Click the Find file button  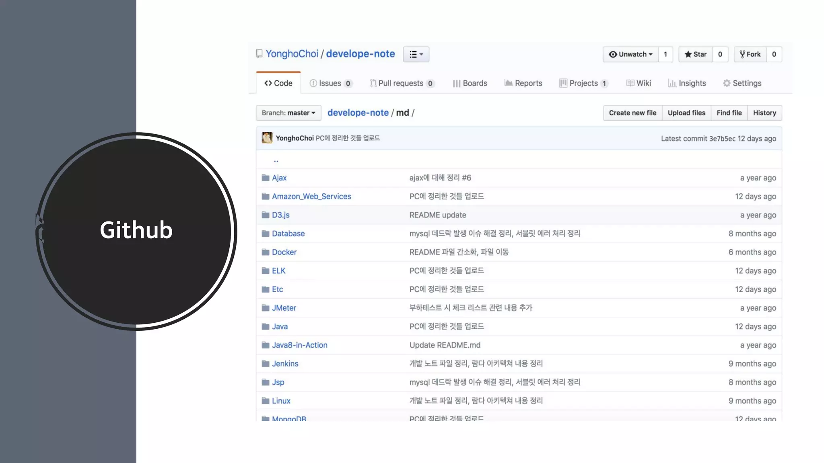click(x=729, y=113)
